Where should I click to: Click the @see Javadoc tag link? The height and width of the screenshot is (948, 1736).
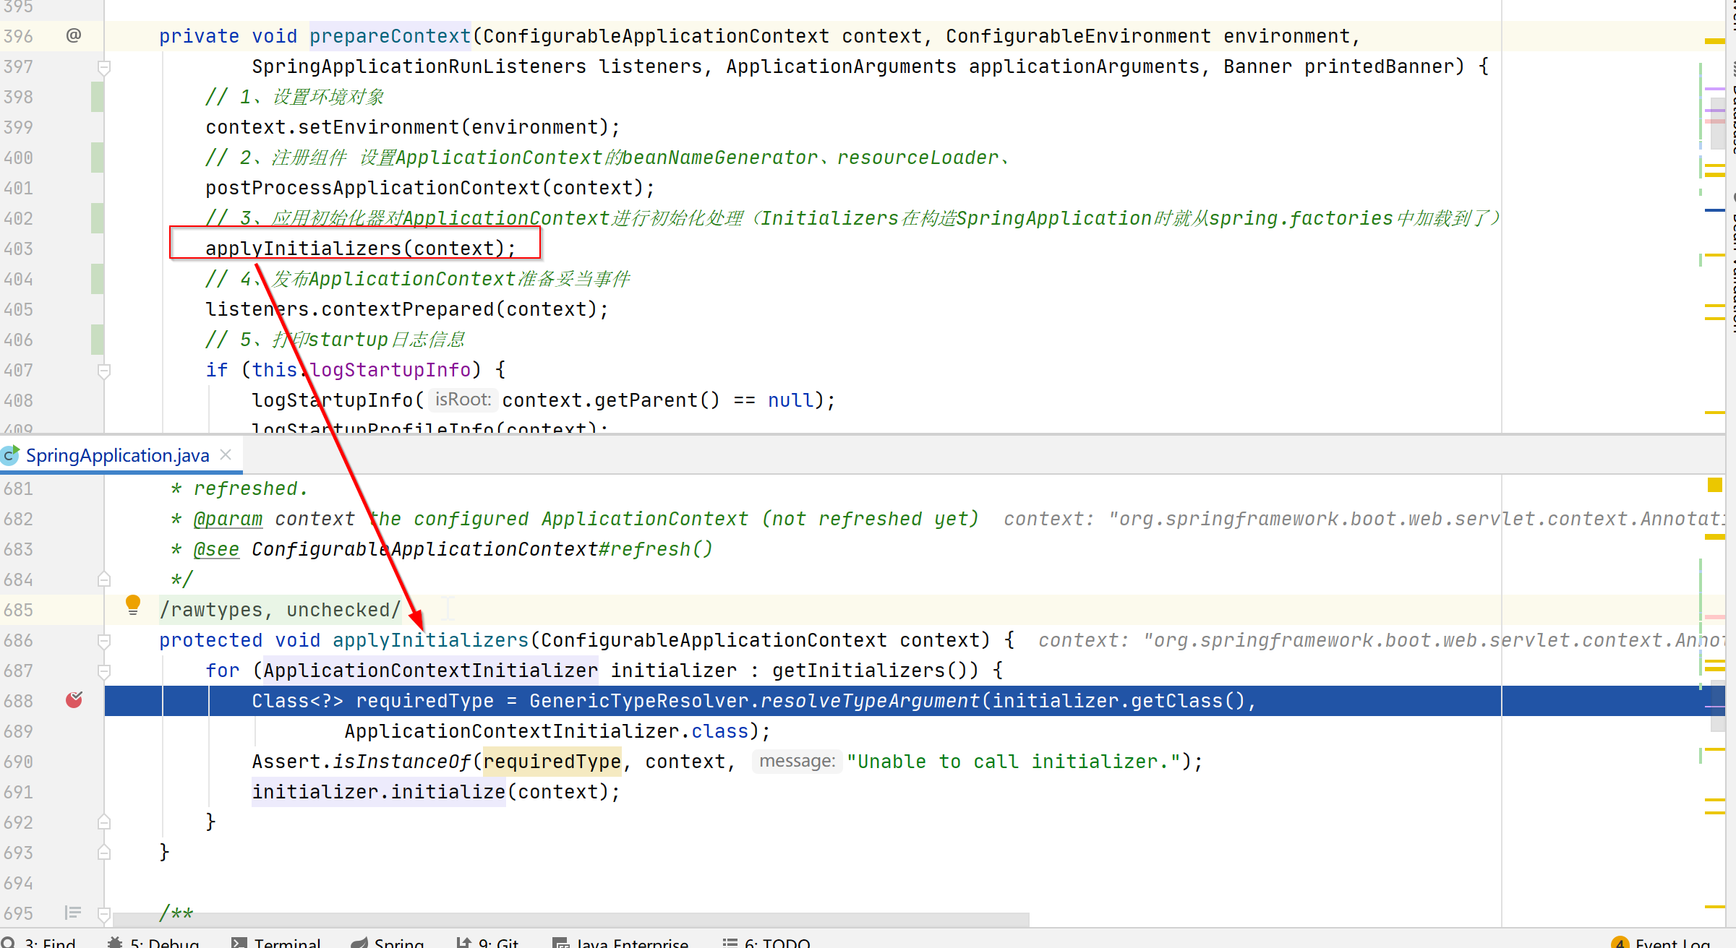point(216,549)
